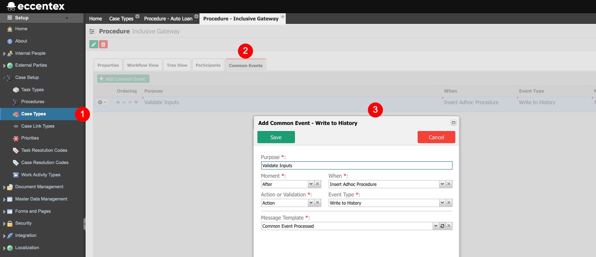The width and height of the screenshot is (596, 257).
Task: Open the Setup dropdown arrow
Action: point(67,18)
